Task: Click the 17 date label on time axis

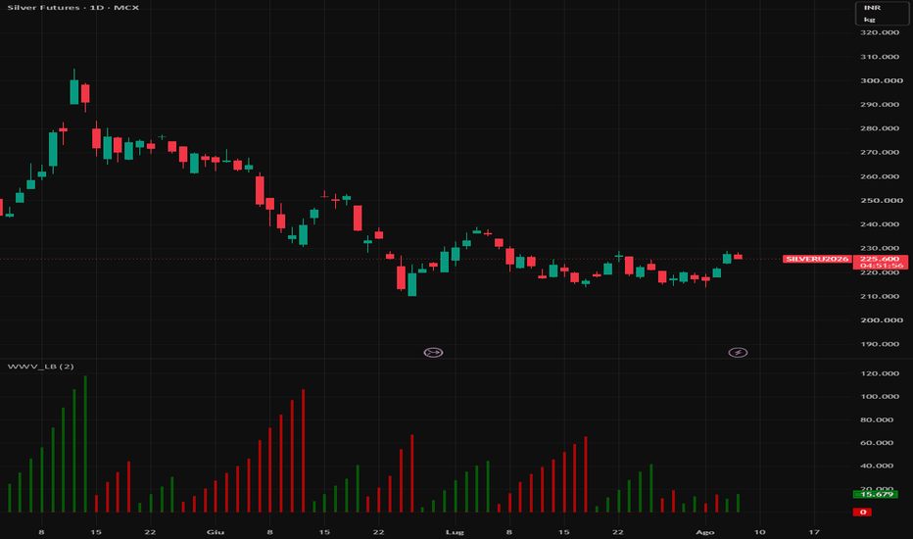Action: 814,532
